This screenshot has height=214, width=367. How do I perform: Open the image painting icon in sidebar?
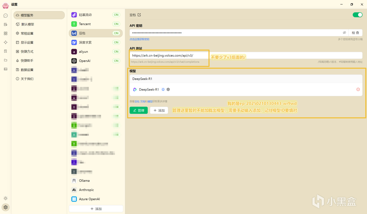click(x=5, y=69)
